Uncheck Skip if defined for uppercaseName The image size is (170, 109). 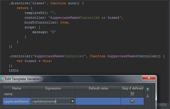point(132,101)
